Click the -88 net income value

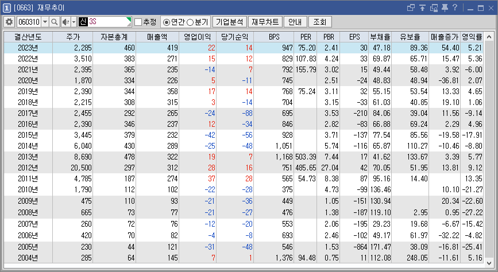[247, 113]
